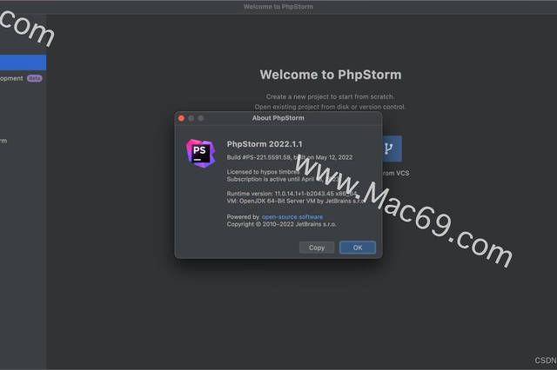Open the open-source software link
Screen dimensions: 557x370
pyautogui.click(x=292, y=216)
